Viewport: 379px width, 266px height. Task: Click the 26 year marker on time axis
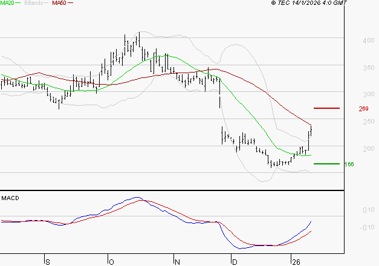coord(296,262)
